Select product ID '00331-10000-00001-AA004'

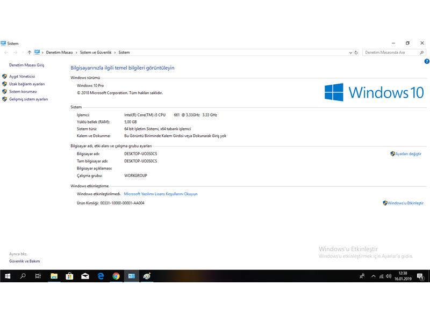pos(122,203)
